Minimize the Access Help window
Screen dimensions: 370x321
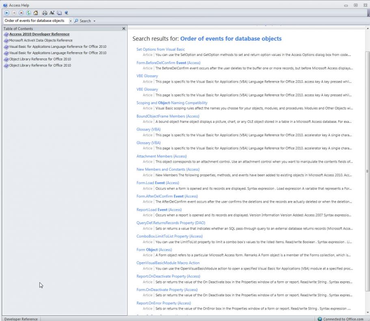click(x=346, y=5)
